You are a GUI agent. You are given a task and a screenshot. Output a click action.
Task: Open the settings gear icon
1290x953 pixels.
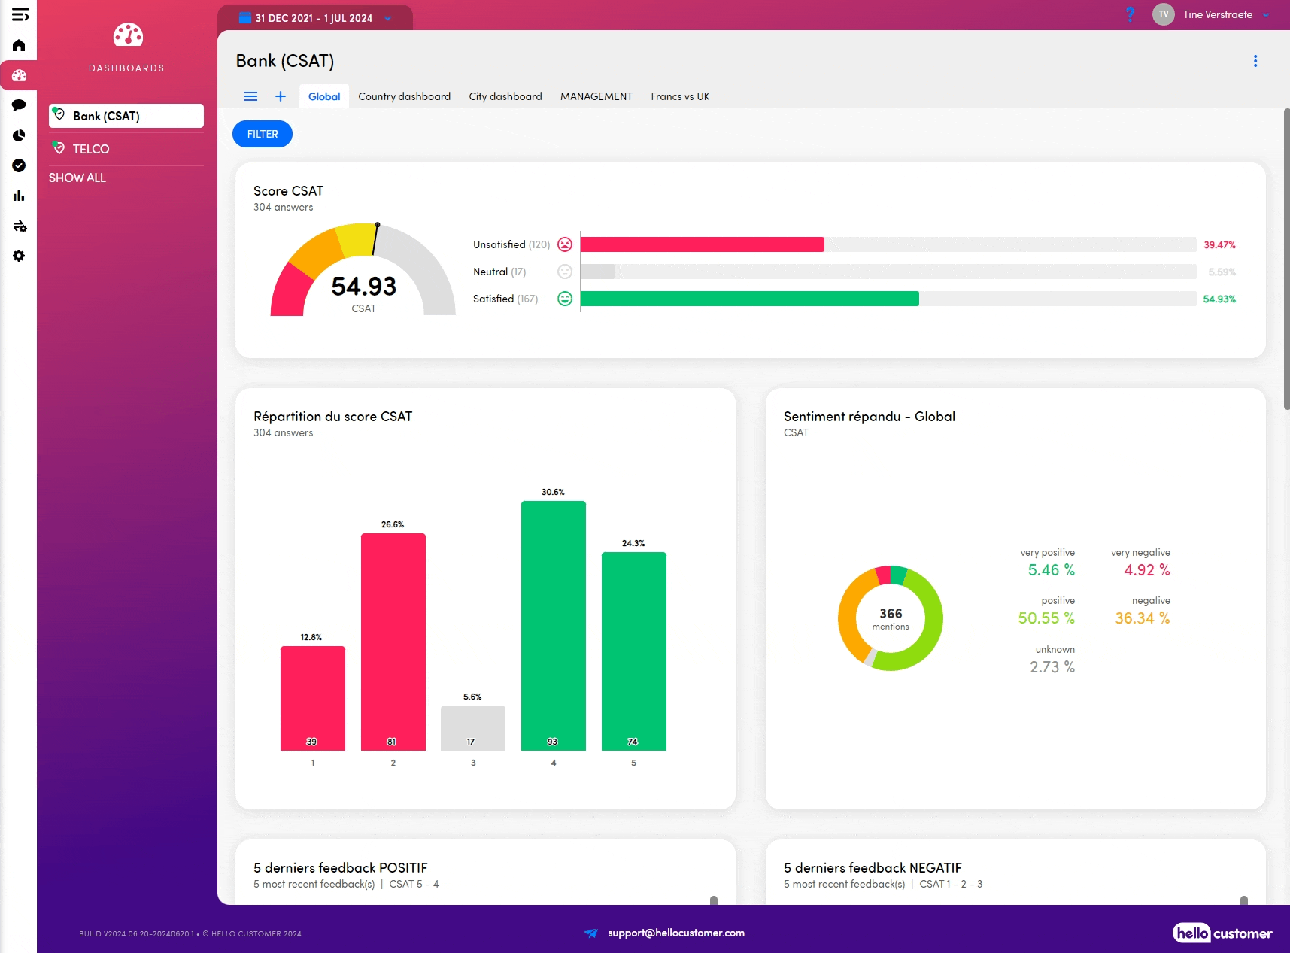click(19, 256)
